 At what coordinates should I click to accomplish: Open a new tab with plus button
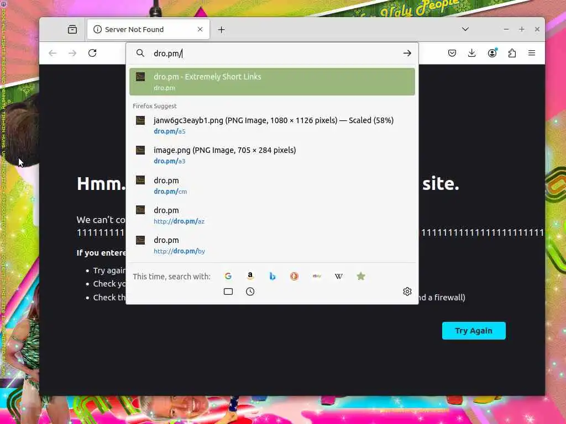[221, 30]
